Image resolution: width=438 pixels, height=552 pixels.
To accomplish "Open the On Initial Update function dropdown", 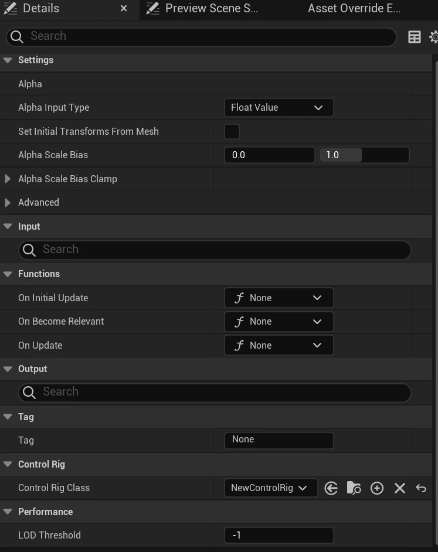I will [x=279, y=298].
